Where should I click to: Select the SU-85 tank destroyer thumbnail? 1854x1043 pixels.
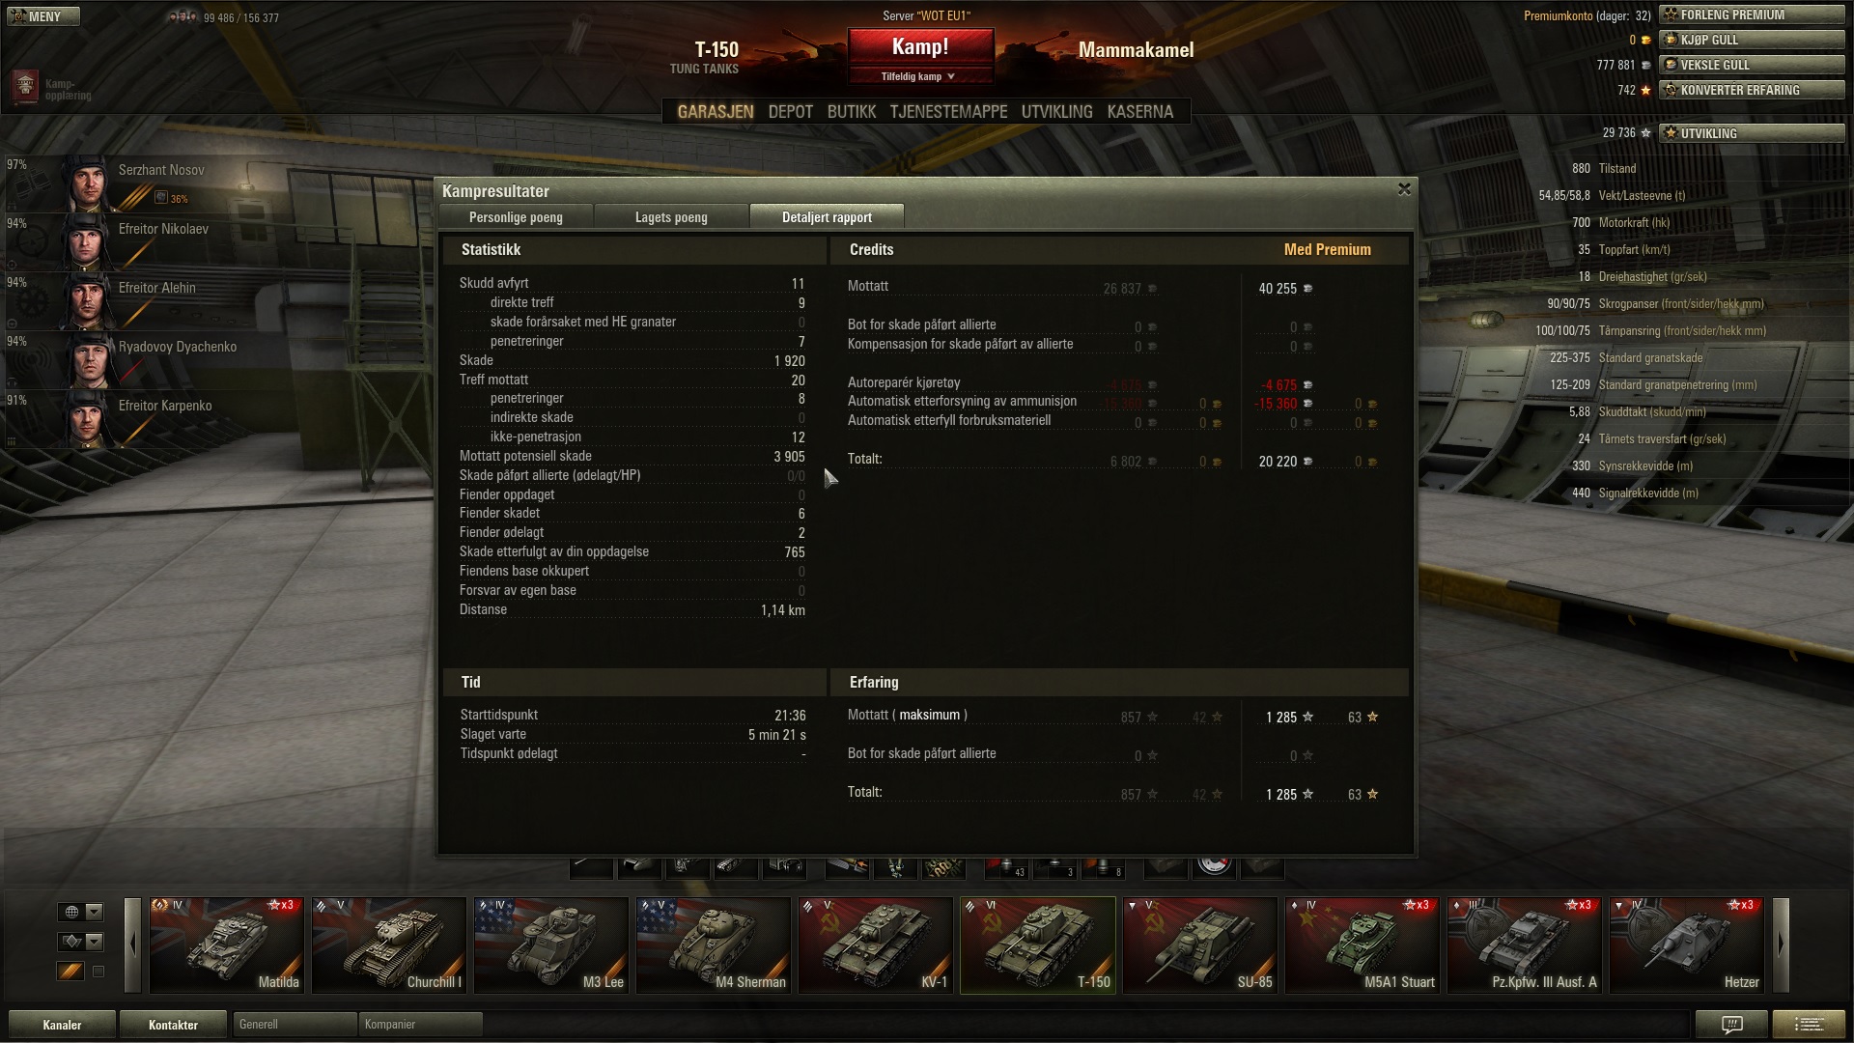pyautogui.click(x=1199, y=944)
